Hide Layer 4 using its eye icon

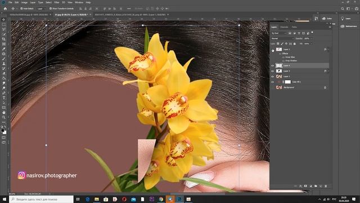point(272,65)
